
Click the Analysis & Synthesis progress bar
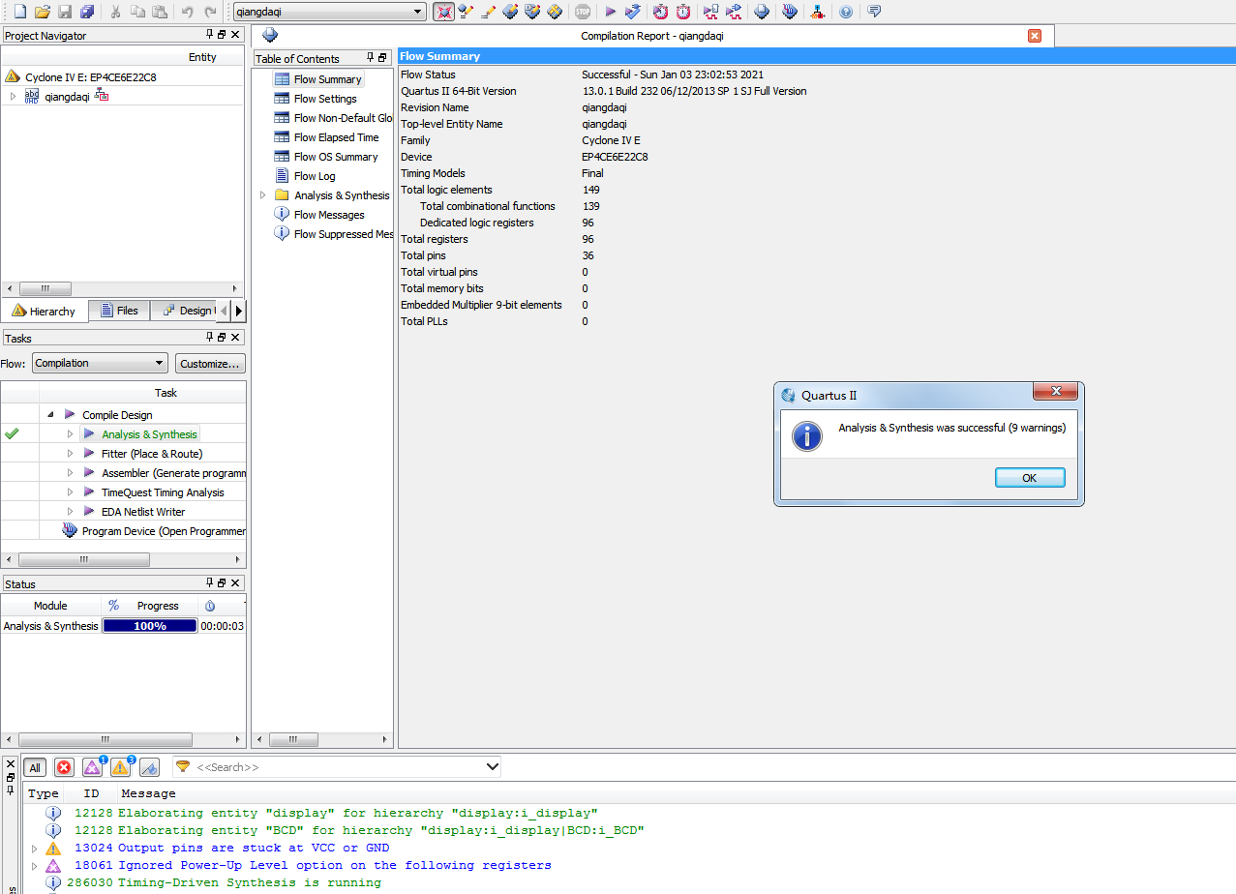pyautogui.click(x=150, y=626)
